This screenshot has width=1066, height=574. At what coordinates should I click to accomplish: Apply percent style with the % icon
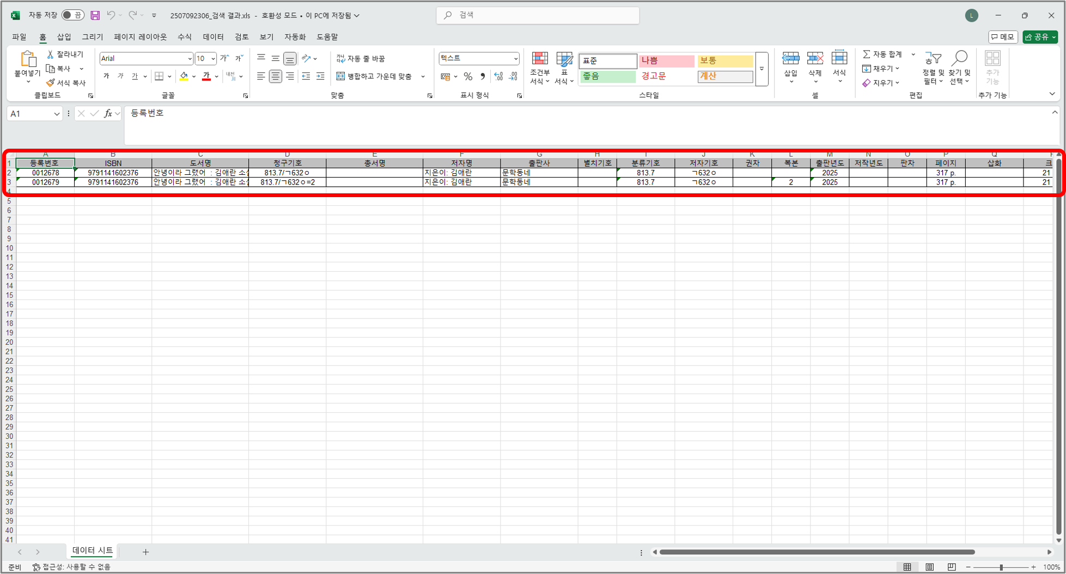(x=468, y=77)
